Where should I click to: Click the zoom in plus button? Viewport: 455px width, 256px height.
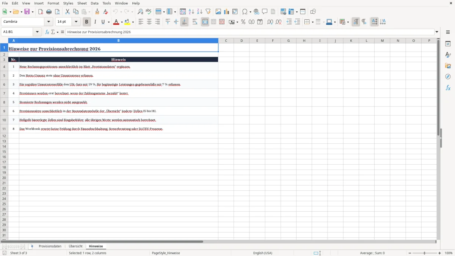(440, 253)
